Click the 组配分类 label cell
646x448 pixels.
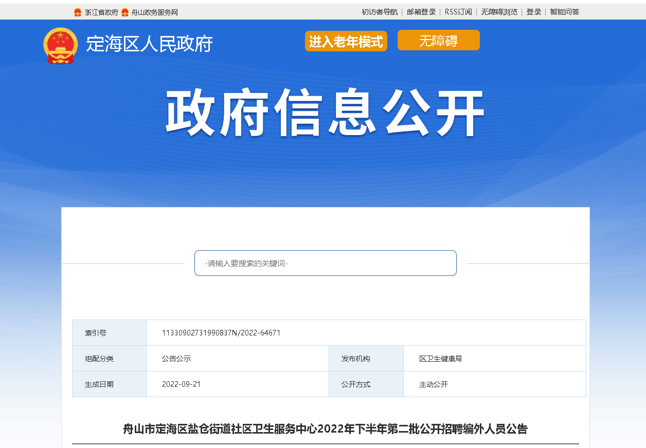pyautogui.click(x=109, y=359)
